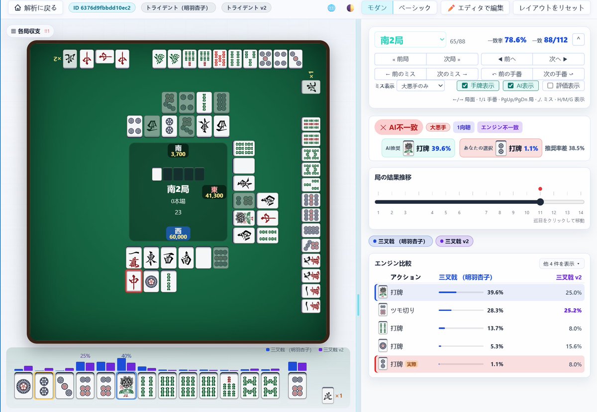Go to previous round with « 前局
This screenshot has height=412, width=597.
pos(400,59)
